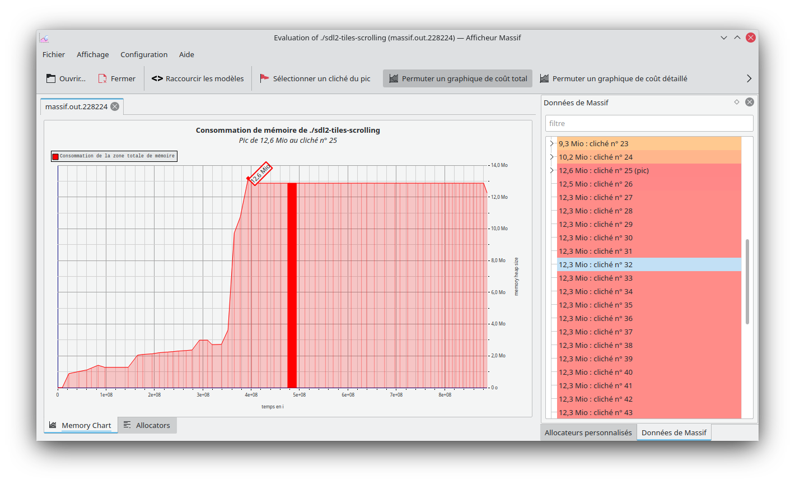Show more toolbar items with chevron
This screenshot has width=795, height=484.
click(x=749, y=78)
